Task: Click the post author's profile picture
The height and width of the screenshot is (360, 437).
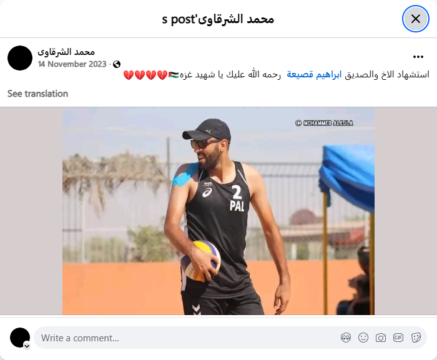Action: [x=20, y=58]
